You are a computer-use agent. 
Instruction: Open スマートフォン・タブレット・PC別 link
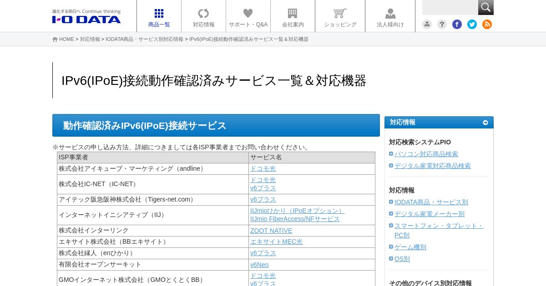point(439,231)
